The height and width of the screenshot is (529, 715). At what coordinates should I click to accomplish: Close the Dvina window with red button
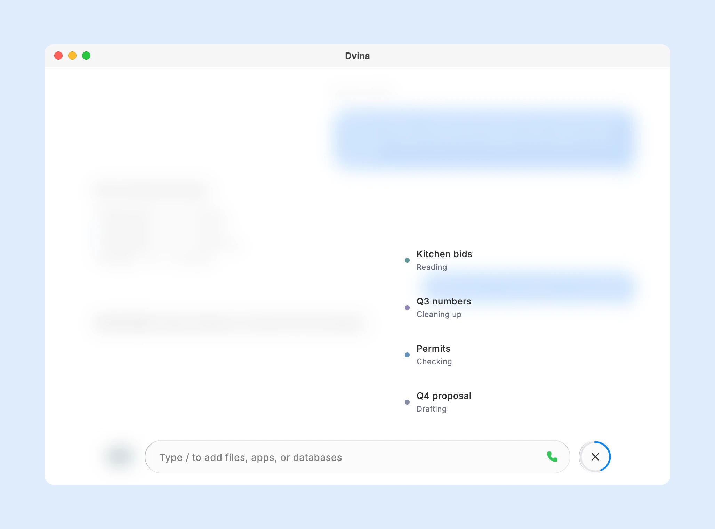coord(58,56)
